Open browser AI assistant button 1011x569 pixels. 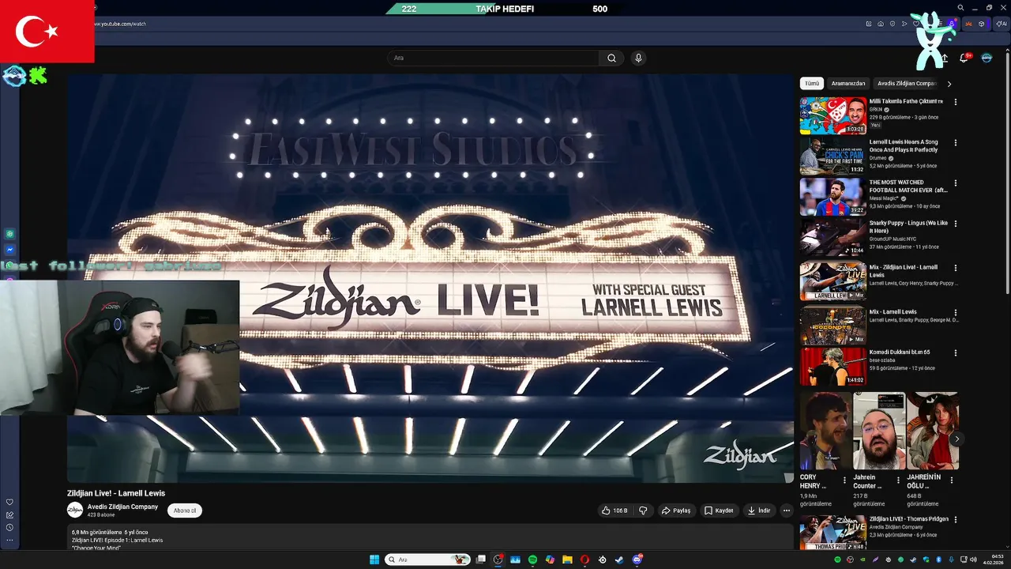tap(1001, 24)
